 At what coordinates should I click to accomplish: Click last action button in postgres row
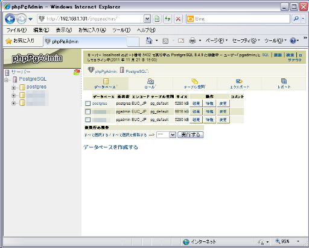(223, 104)
